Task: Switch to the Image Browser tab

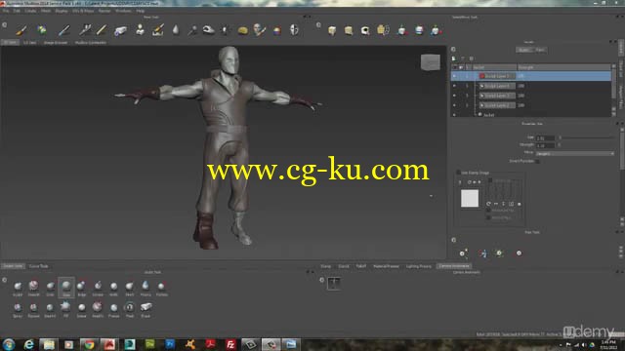Action: pyautogui.click(x=56, y=42)
